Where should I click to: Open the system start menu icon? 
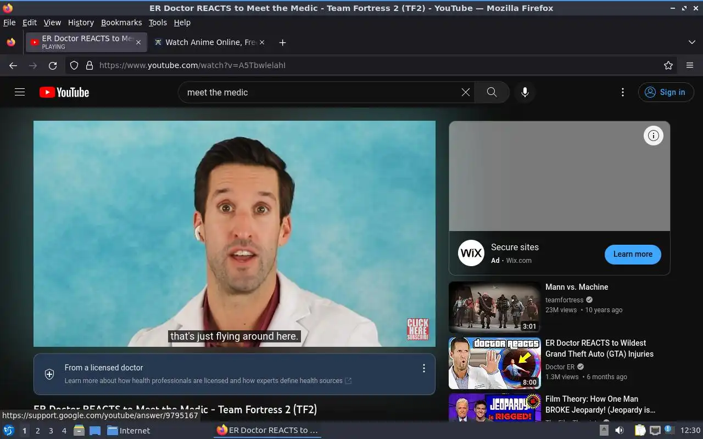9,430
